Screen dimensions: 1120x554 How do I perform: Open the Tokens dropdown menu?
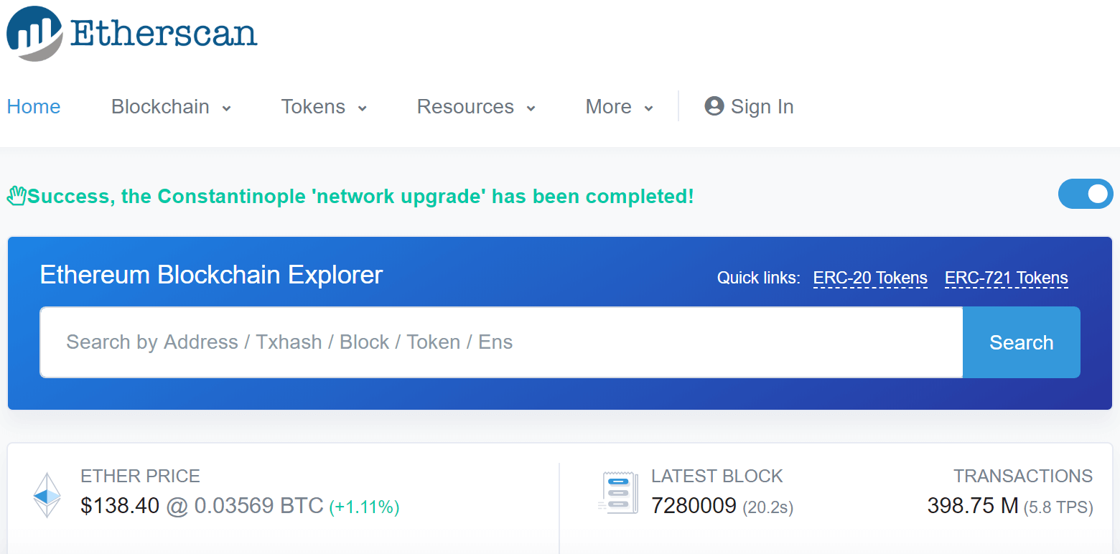click(324, 107)
